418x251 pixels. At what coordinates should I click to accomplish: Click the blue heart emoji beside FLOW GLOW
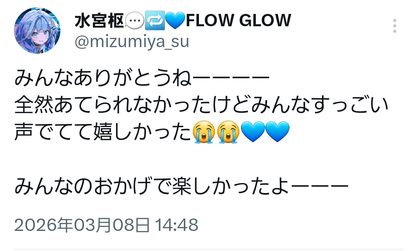click(x=175, y=21)
